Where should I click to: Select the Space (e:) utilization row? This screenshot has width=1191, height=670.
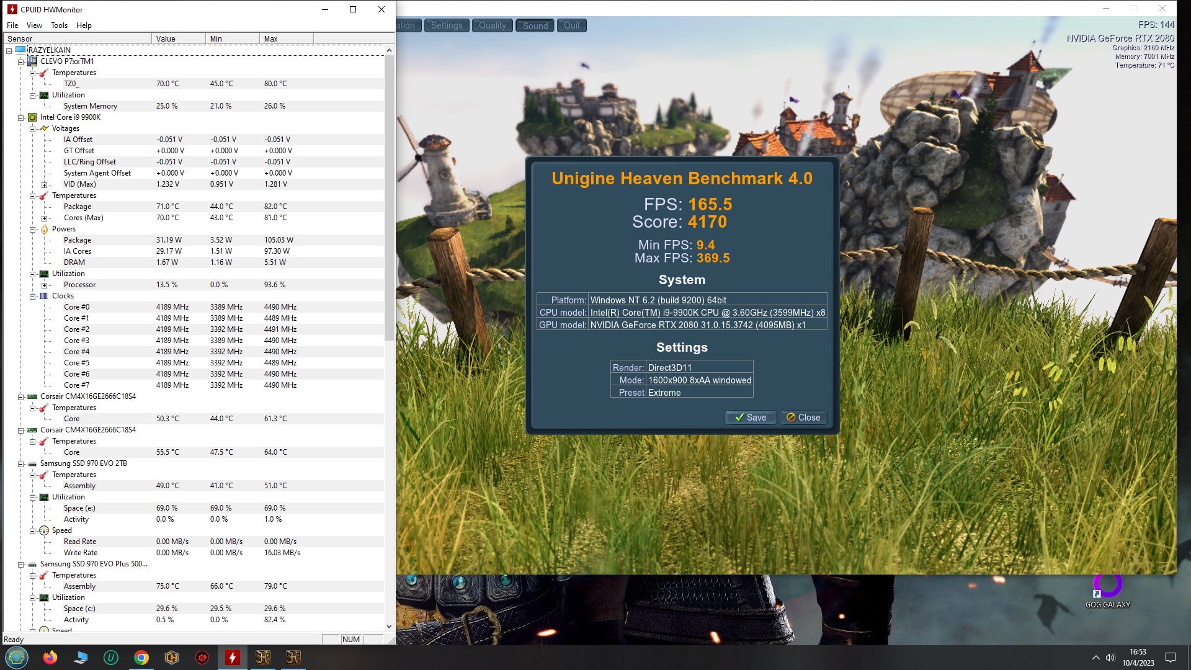pyautogui.click(x=194, y=508)
